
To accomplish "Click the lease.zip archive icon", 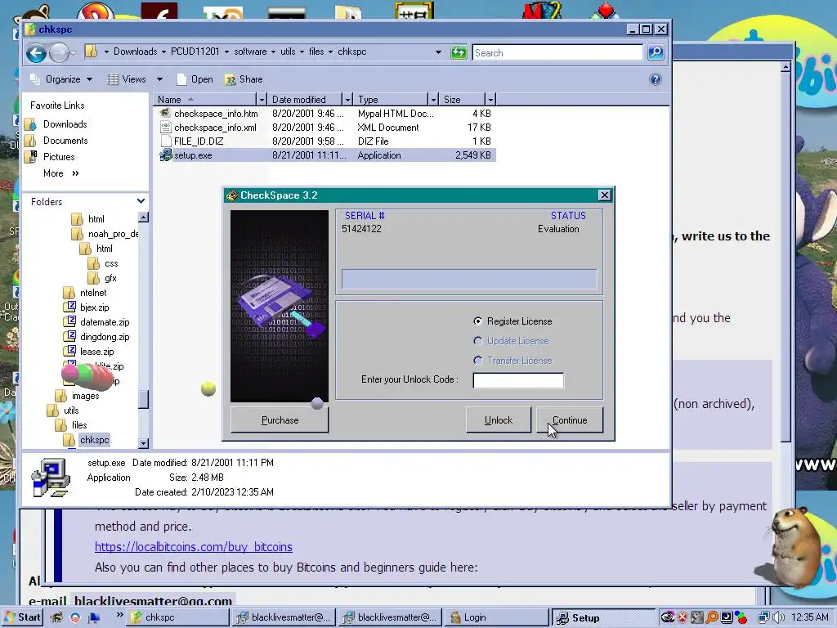I will [x=69, y=351].
